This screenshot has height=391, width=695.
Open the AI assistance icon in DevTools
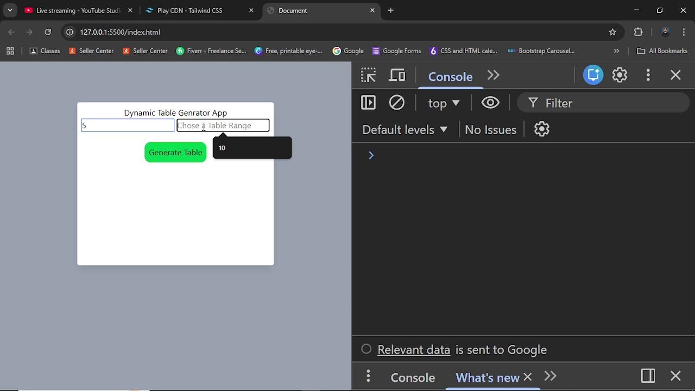[593, 75]
